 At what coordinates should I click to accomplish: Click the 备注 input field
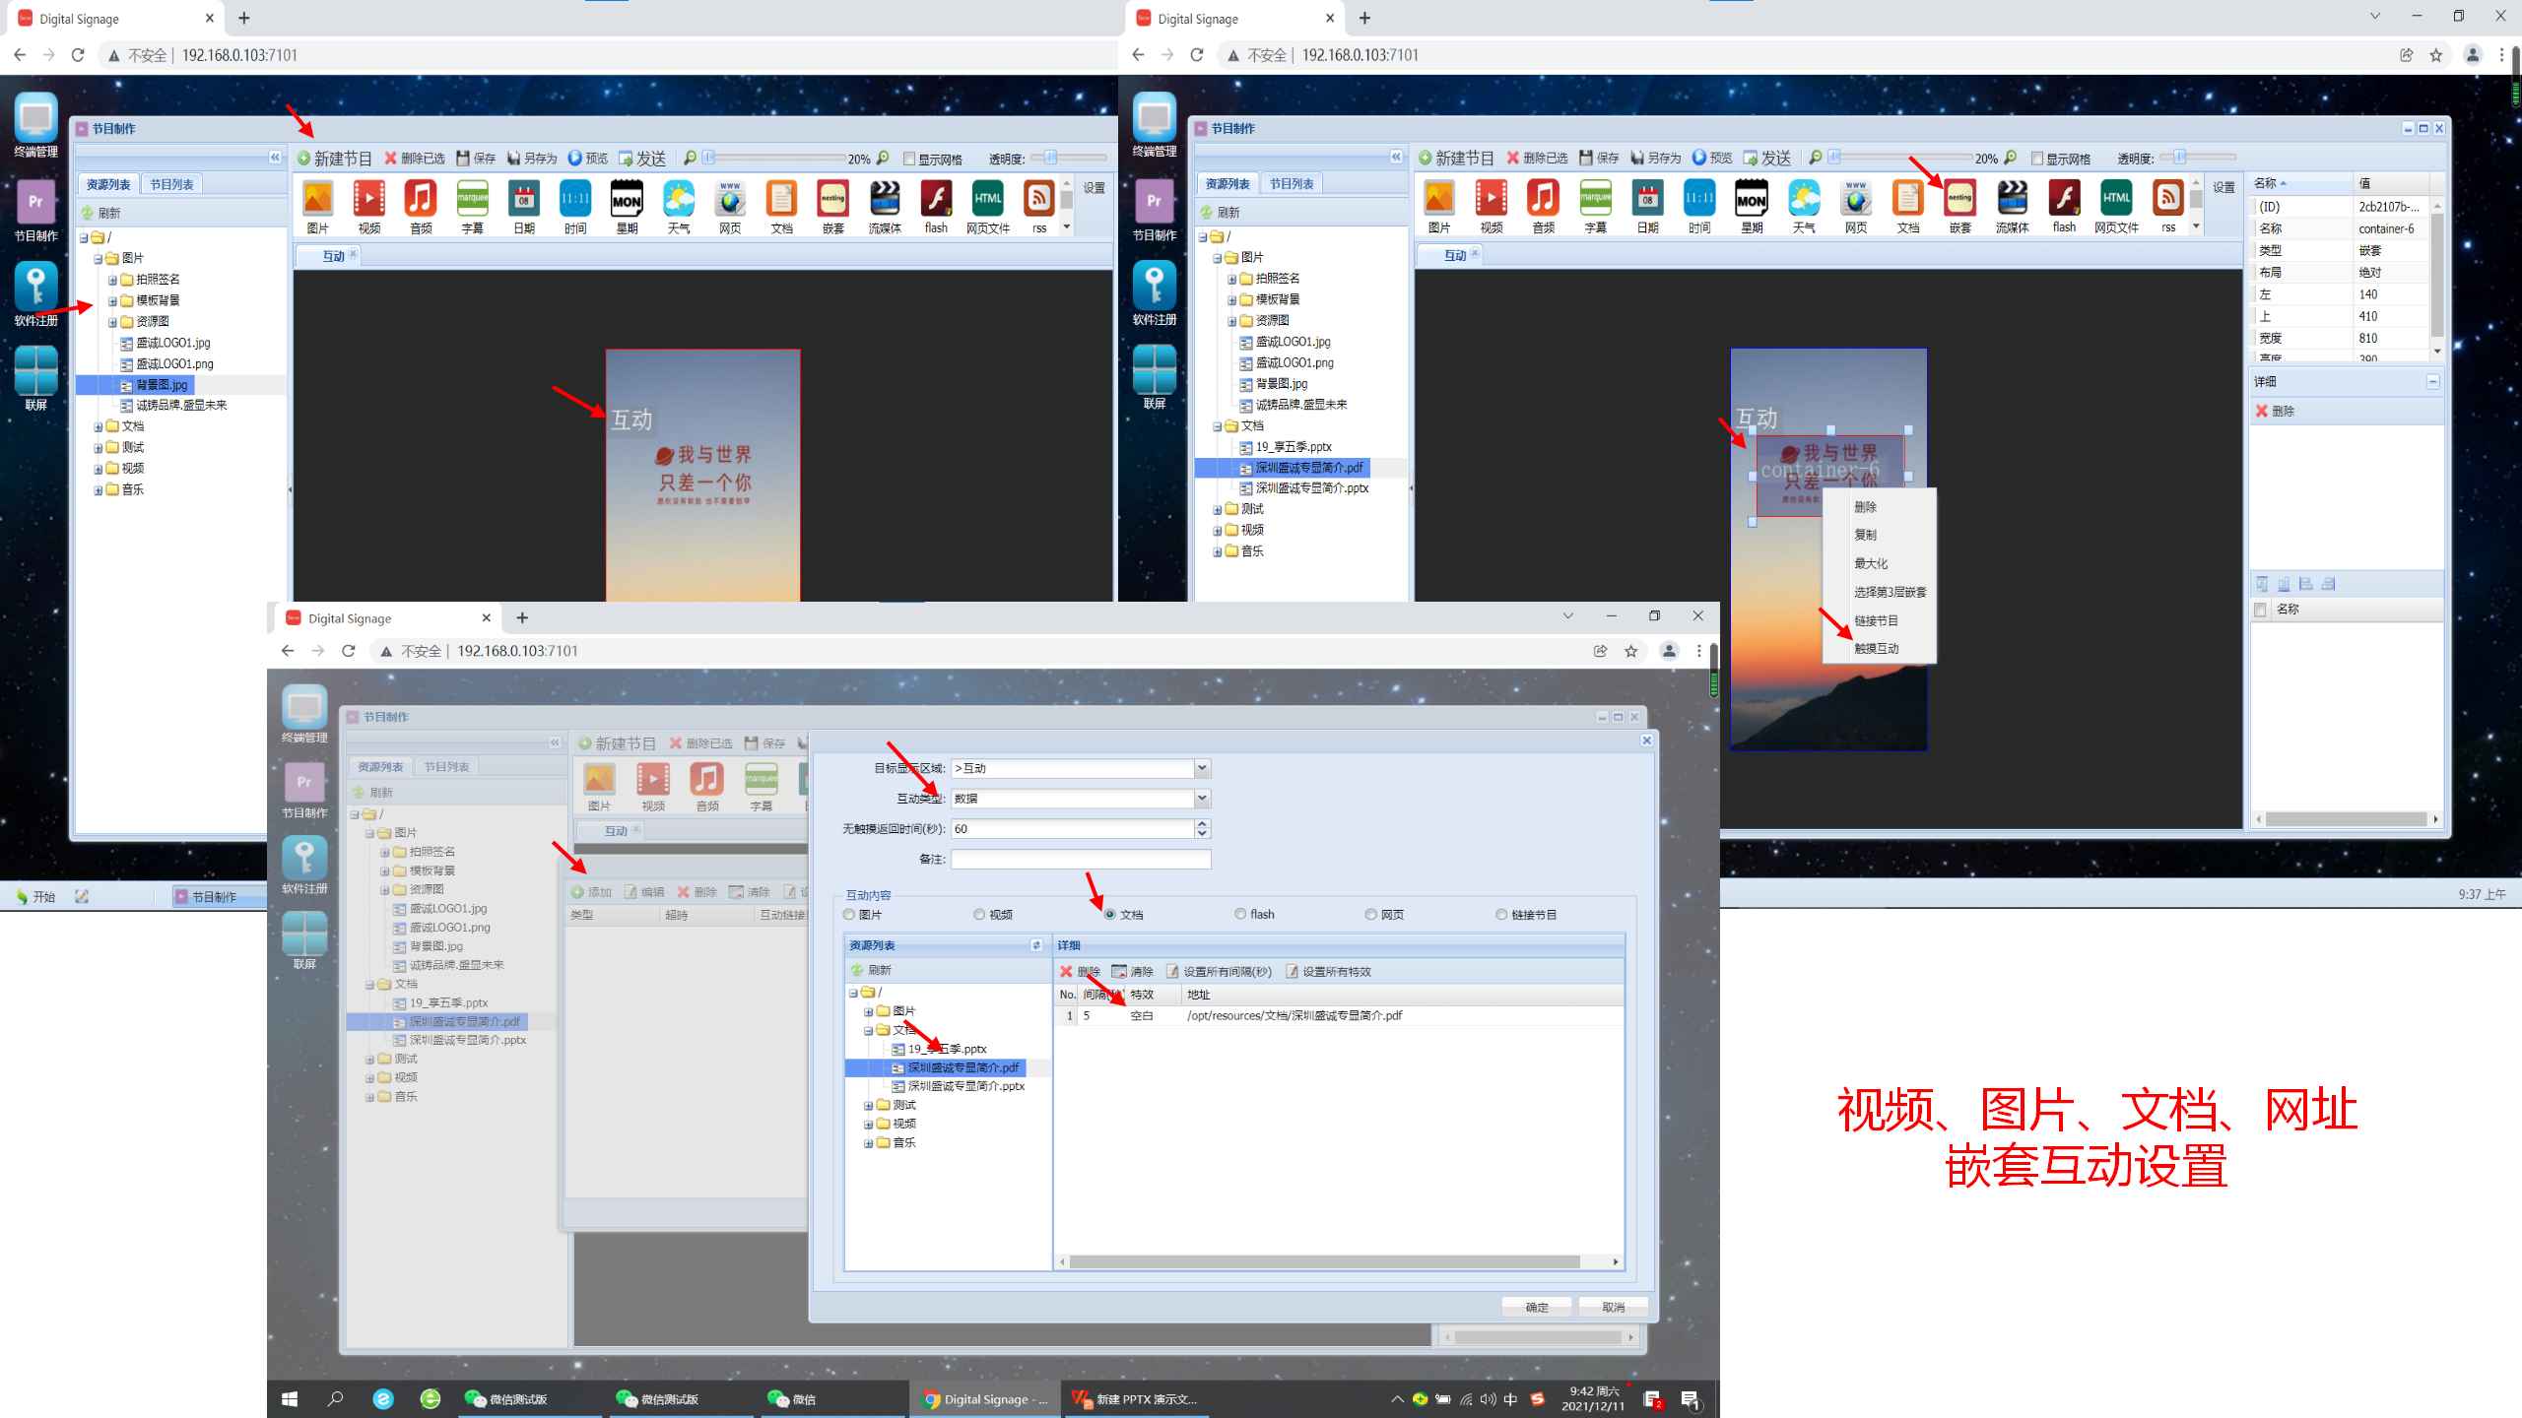1080,860
